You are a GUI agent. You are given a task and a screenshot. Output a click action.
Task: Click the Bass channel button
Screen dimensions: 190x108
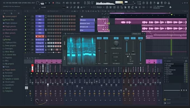40,36
